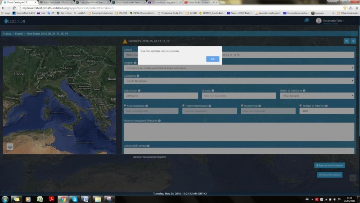Click the Durata input field

(x=239, y=96)
